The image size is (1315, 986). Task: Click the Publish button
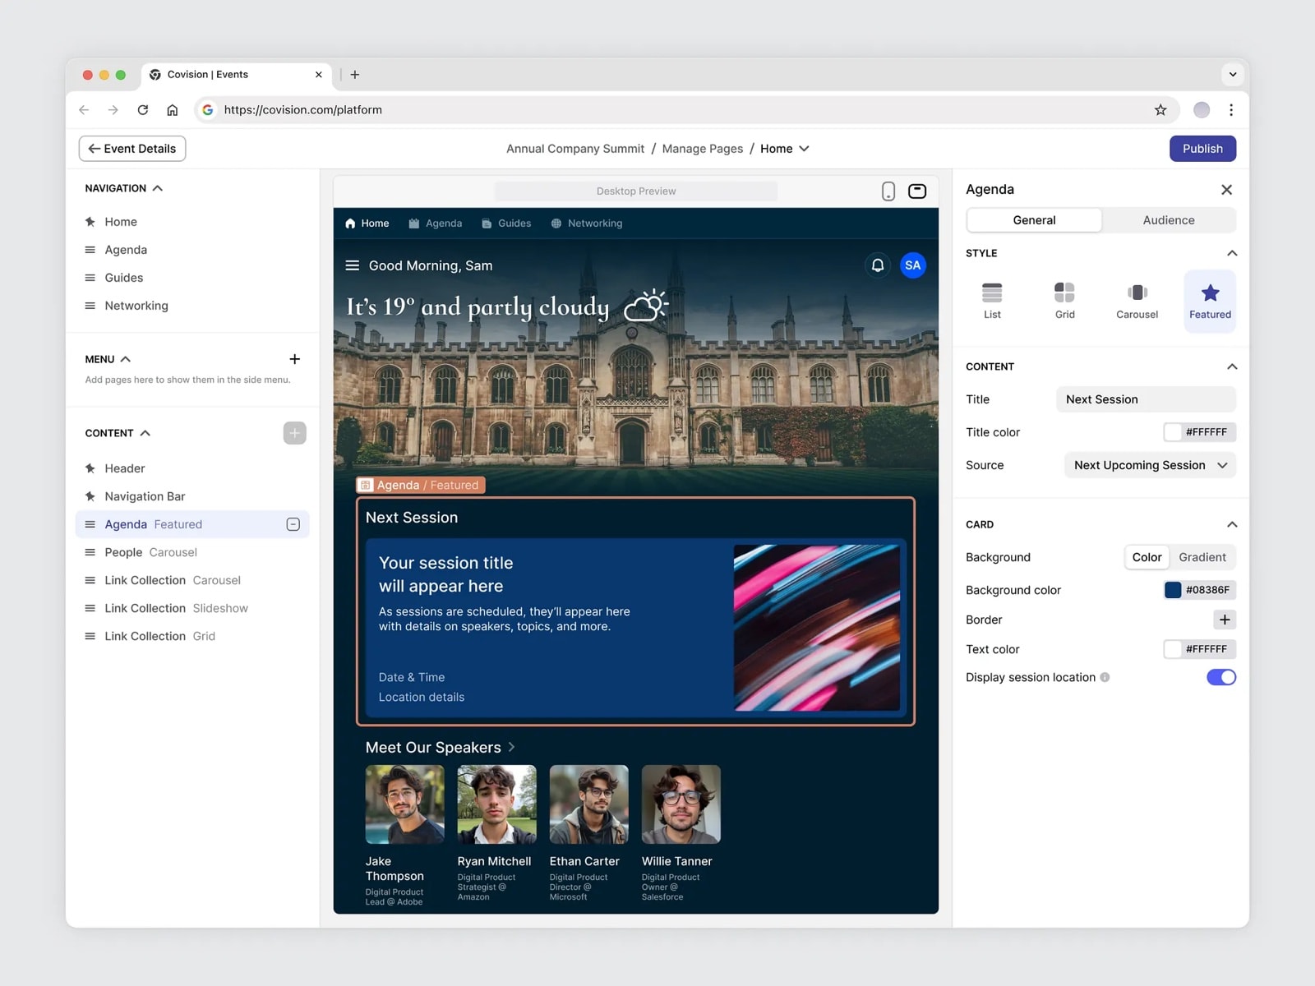[1202, 149]
